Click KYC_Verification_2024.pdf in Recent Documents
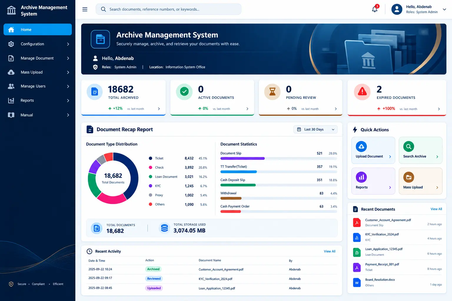This screenshot has width=452, height=301. pyautogui.click(x=382, y=234)
